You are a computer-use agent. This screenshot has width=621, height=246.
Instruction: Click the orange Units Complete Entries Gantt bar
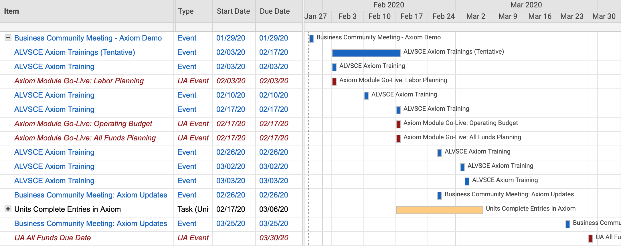(439, 210)
